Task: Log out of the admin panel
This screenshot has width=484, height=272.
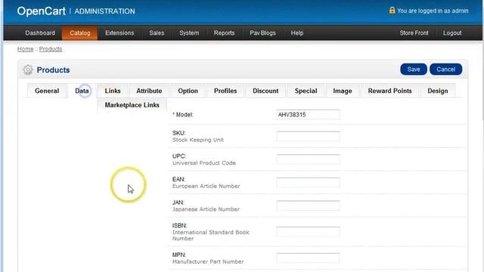Action: 452,33
